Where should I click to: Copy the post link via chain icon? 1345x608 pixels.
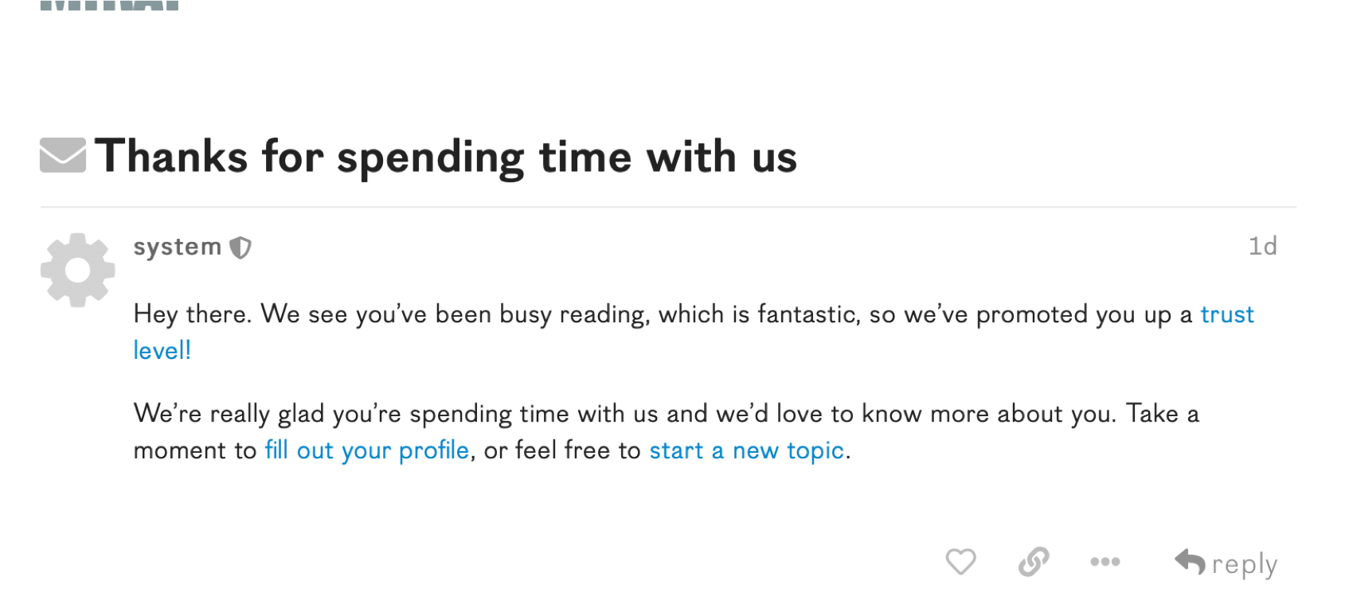(1034, 562)
